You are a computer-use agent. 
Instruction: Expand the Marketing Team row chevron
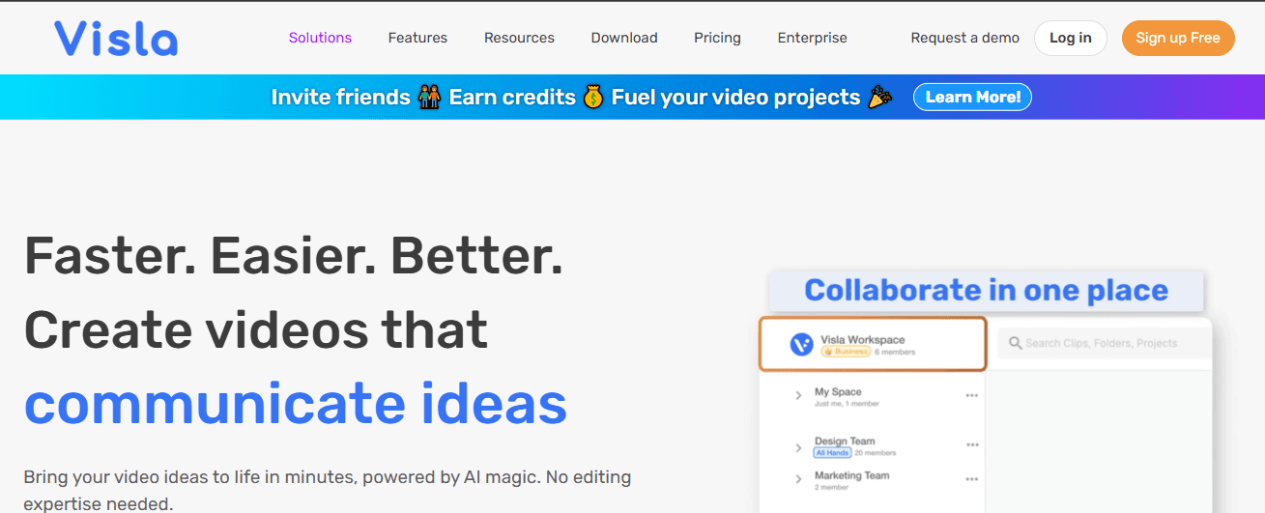pos(798,479)
